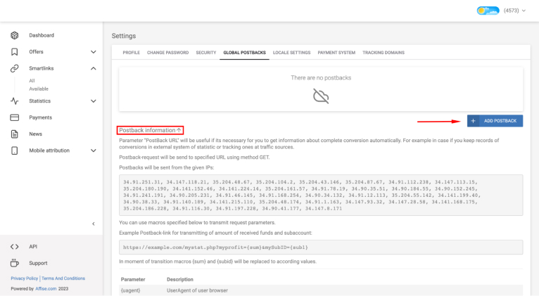Expand the Offers submenu chevron
The height and width of the screenshot is (296, 539).
coord(93,52)
